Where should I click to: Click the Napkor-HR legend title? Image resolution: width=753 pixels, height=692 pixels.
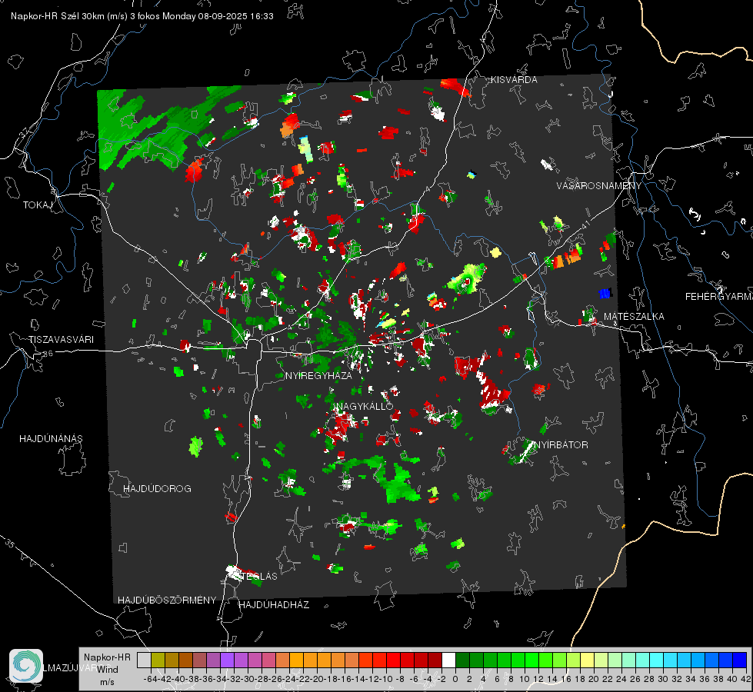[x=107, y=657]
